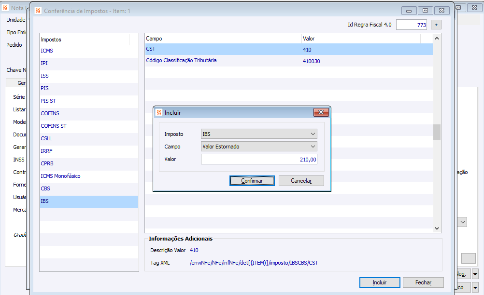Image resolution: width=484 pixels, height=295 pixels.
Task: Open the Campo dropdown showing Valor Estornado
Action: [259, 147]
